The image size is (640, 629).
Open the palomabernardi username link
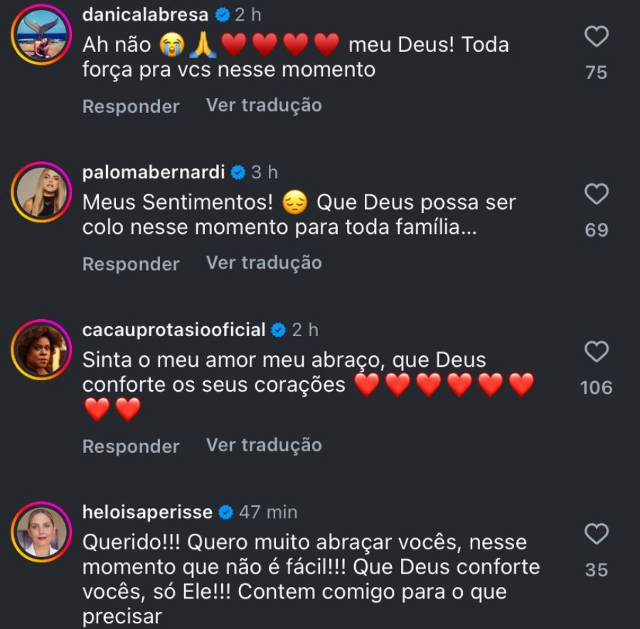(x=154, y=172)
